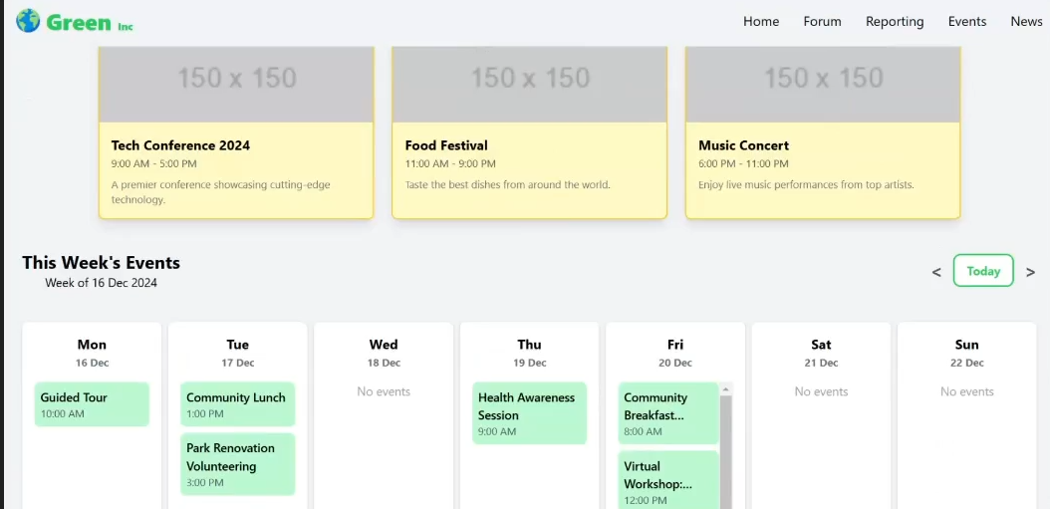Image resolution: width=1050 pixels, height=509 pixels.
Task: Go to previous week with left arrow
Action: pos(936,272)
